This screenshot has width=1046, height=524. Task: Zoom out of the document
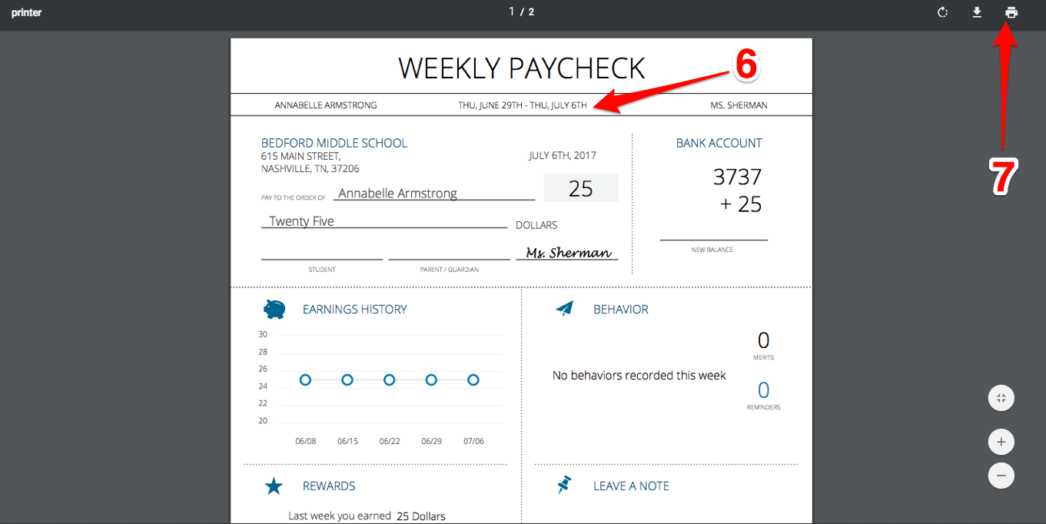(x=1001, y=475)
